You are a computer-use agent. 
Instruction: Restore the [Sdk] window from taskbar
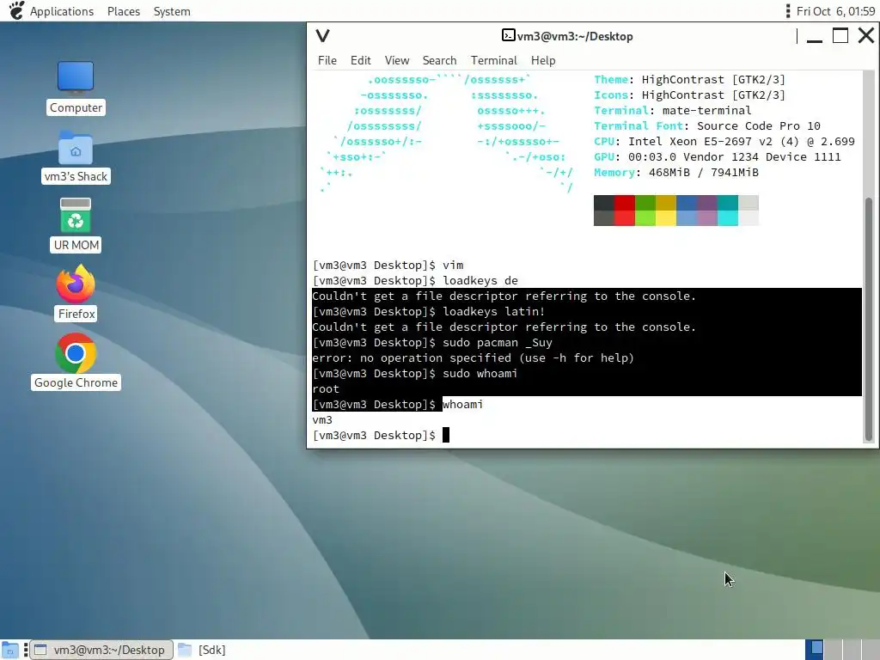[202, 650]
